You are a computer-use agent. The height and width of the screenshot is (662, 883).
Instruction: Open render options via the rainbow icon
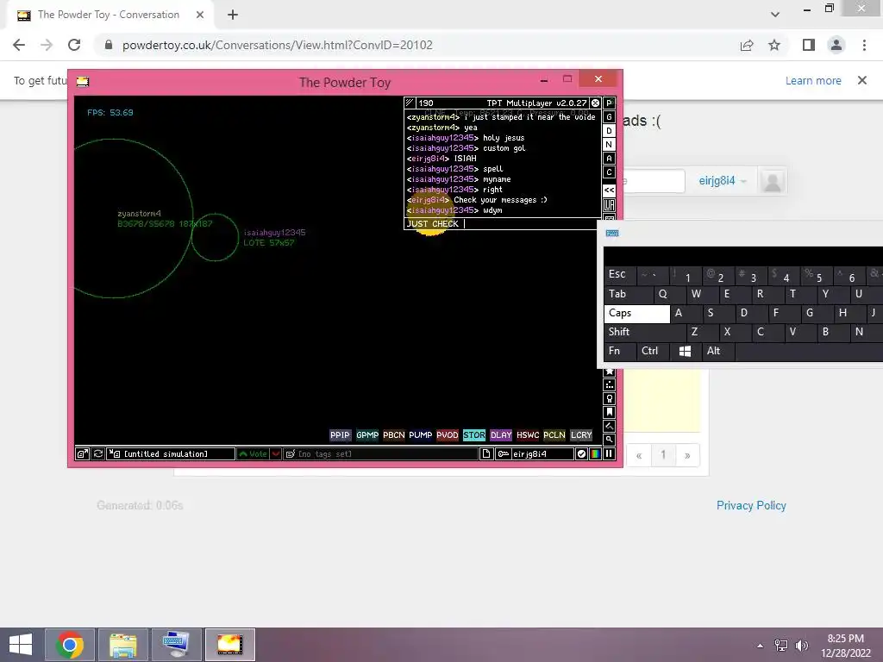595,453
